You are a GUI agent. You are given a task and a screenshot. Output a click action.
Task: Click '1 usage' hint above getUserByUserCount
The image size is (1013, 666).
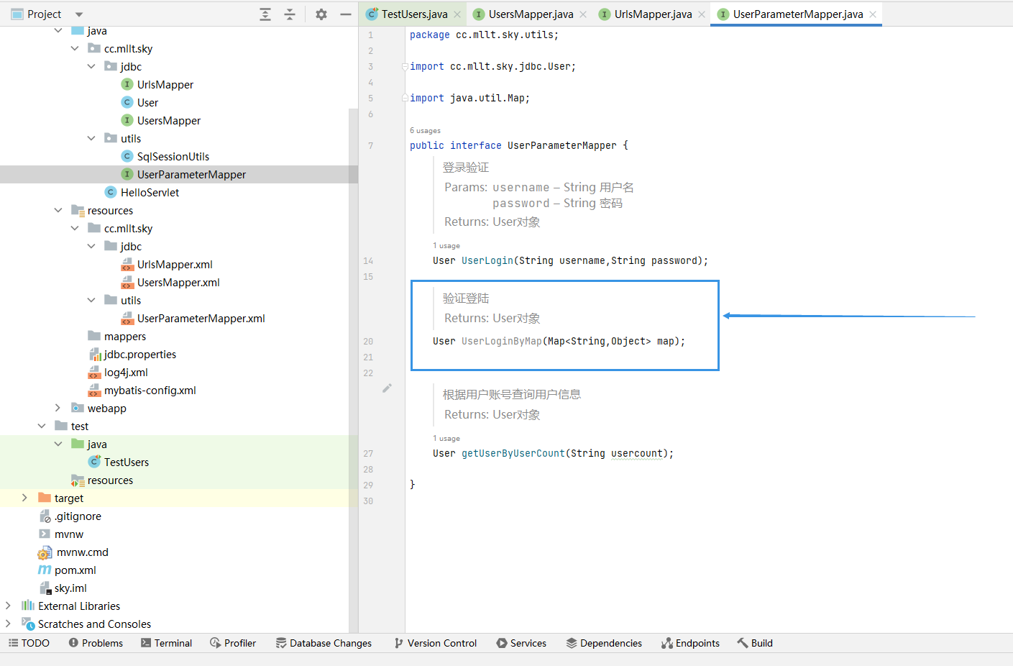(x=446, y=439)
